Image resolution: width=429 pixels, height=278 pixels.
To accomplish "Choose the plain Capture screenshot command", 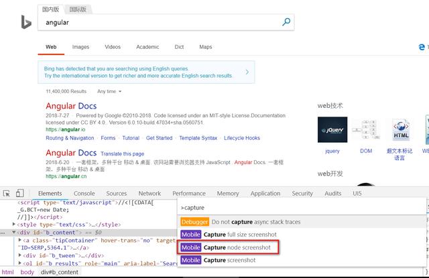I will point(302,260).
